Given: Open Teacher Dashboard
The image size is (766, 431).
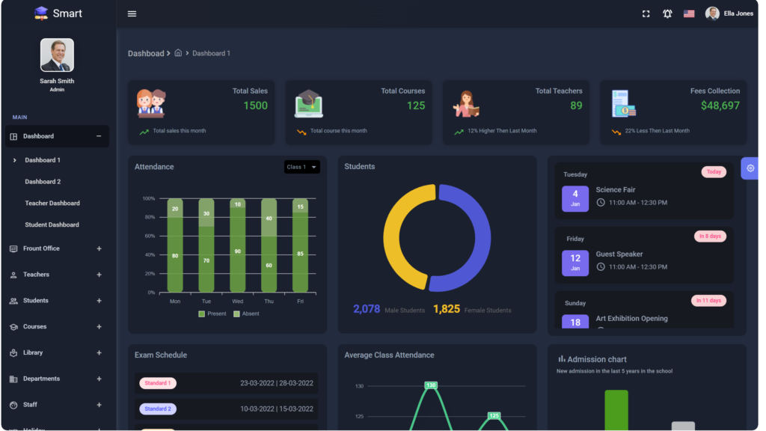Looking at the screenshot, I should [x=52, y=204].
